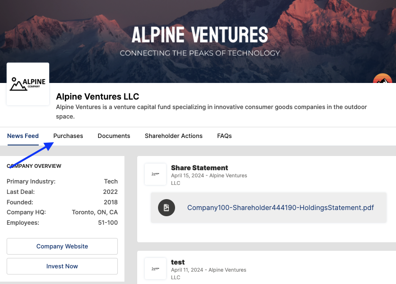Viewport: 396px width, 284px height.
Task: Open the Documents tab
Action: point(114,136)
